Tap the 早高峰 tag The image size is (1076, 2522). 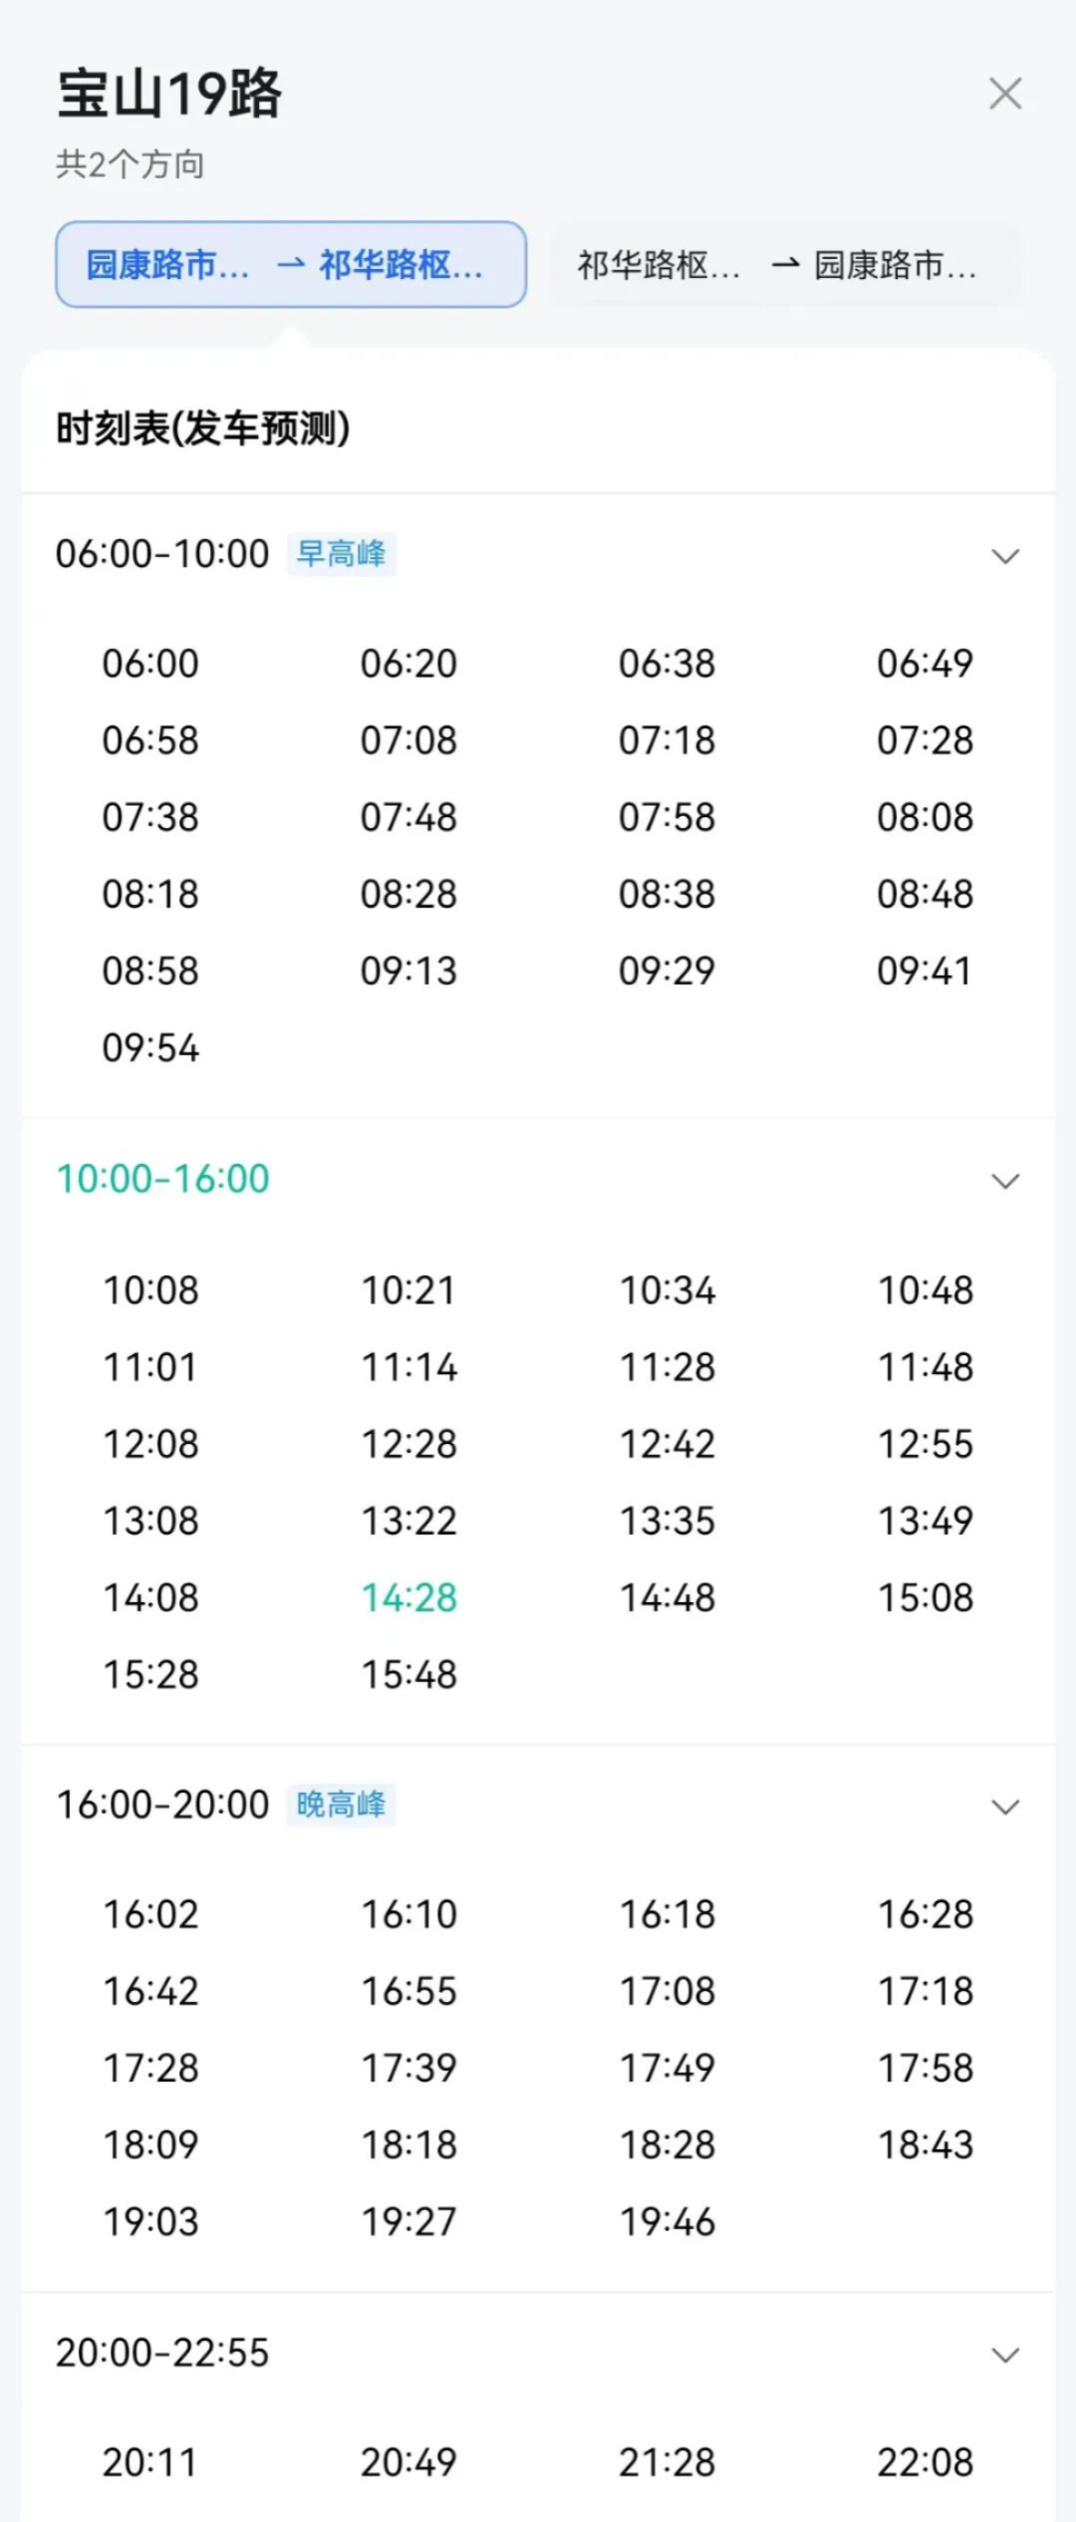[342, 554]
